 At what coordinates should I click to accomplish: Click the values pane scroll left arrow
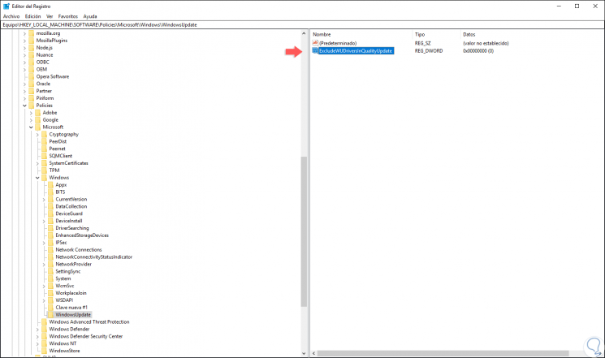(x=313, y=353)
